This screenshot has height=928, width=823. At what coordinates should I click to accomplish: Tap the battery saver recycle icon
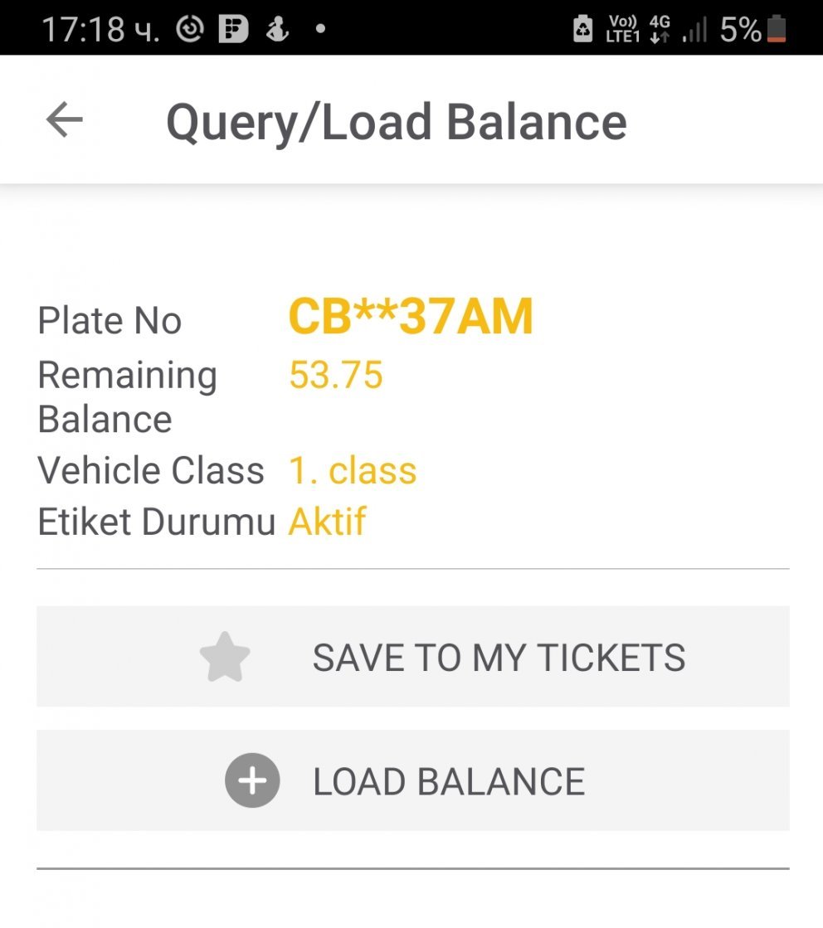click(582, 28)
